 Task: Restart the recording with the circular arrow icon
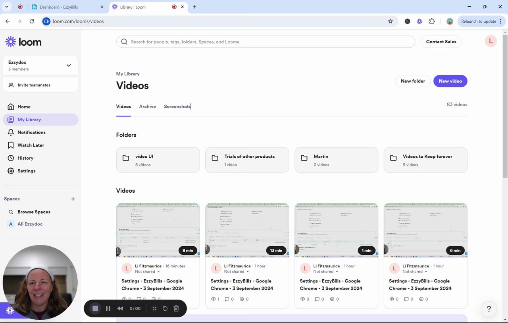pos(165,308)
